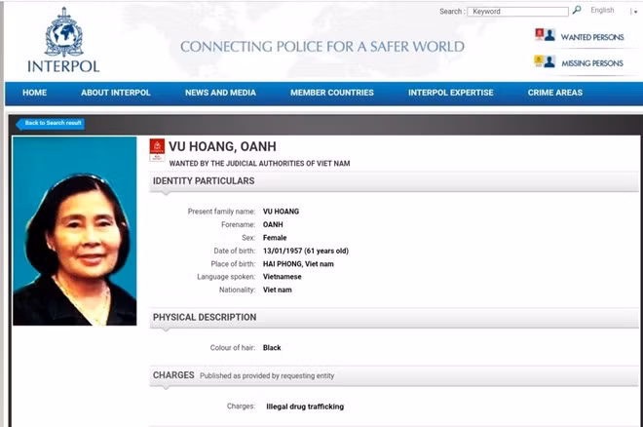The height and width of the screenshot is (427, 643).
Task: Click the wanted notice photo thumbnail
Action: pyautogui.click(x=74, y=230)
